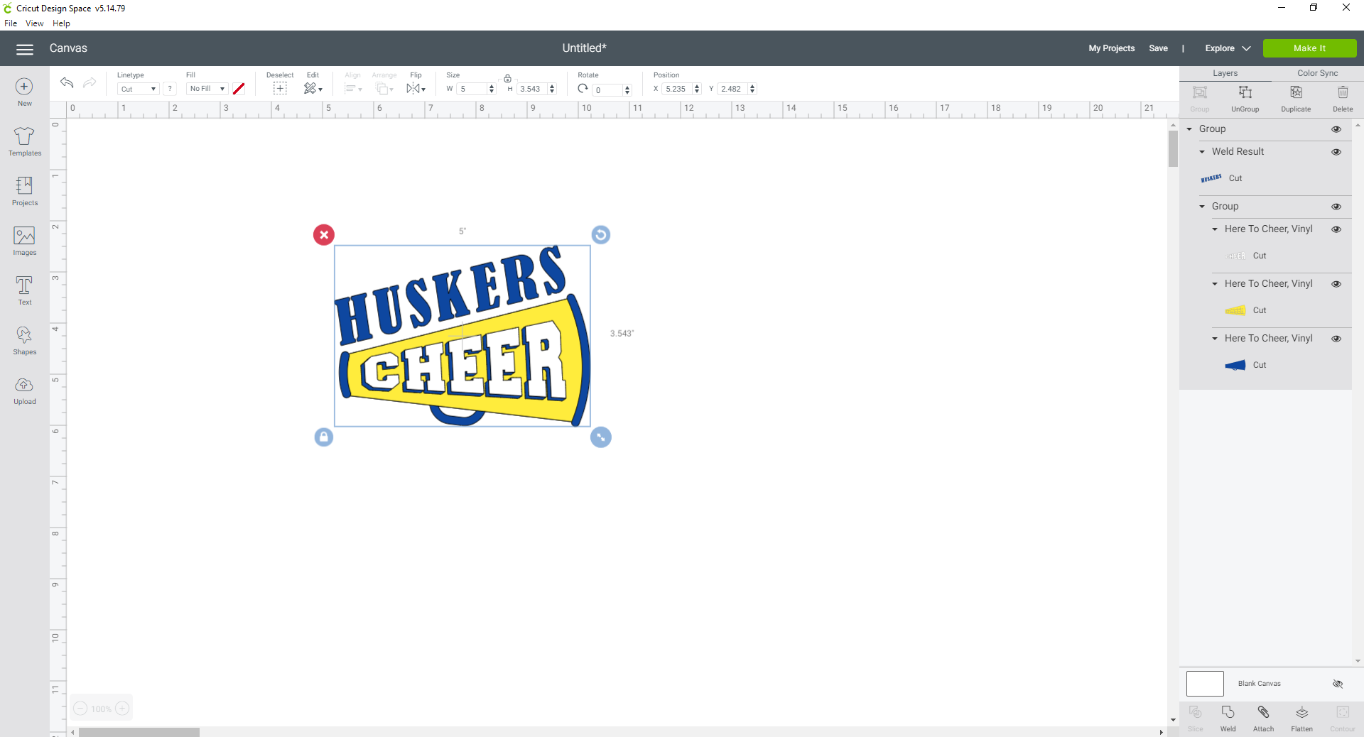Image resolution: width=1364 pixels, height=737 pixels.
Task: Toggle the size aspect ratio lock
Action: click(508, 78)
